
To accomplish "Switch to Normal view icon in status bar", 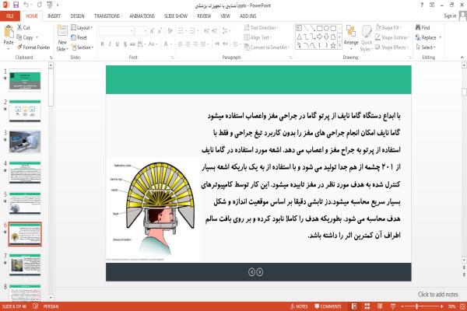I will (x=354, y=306).
